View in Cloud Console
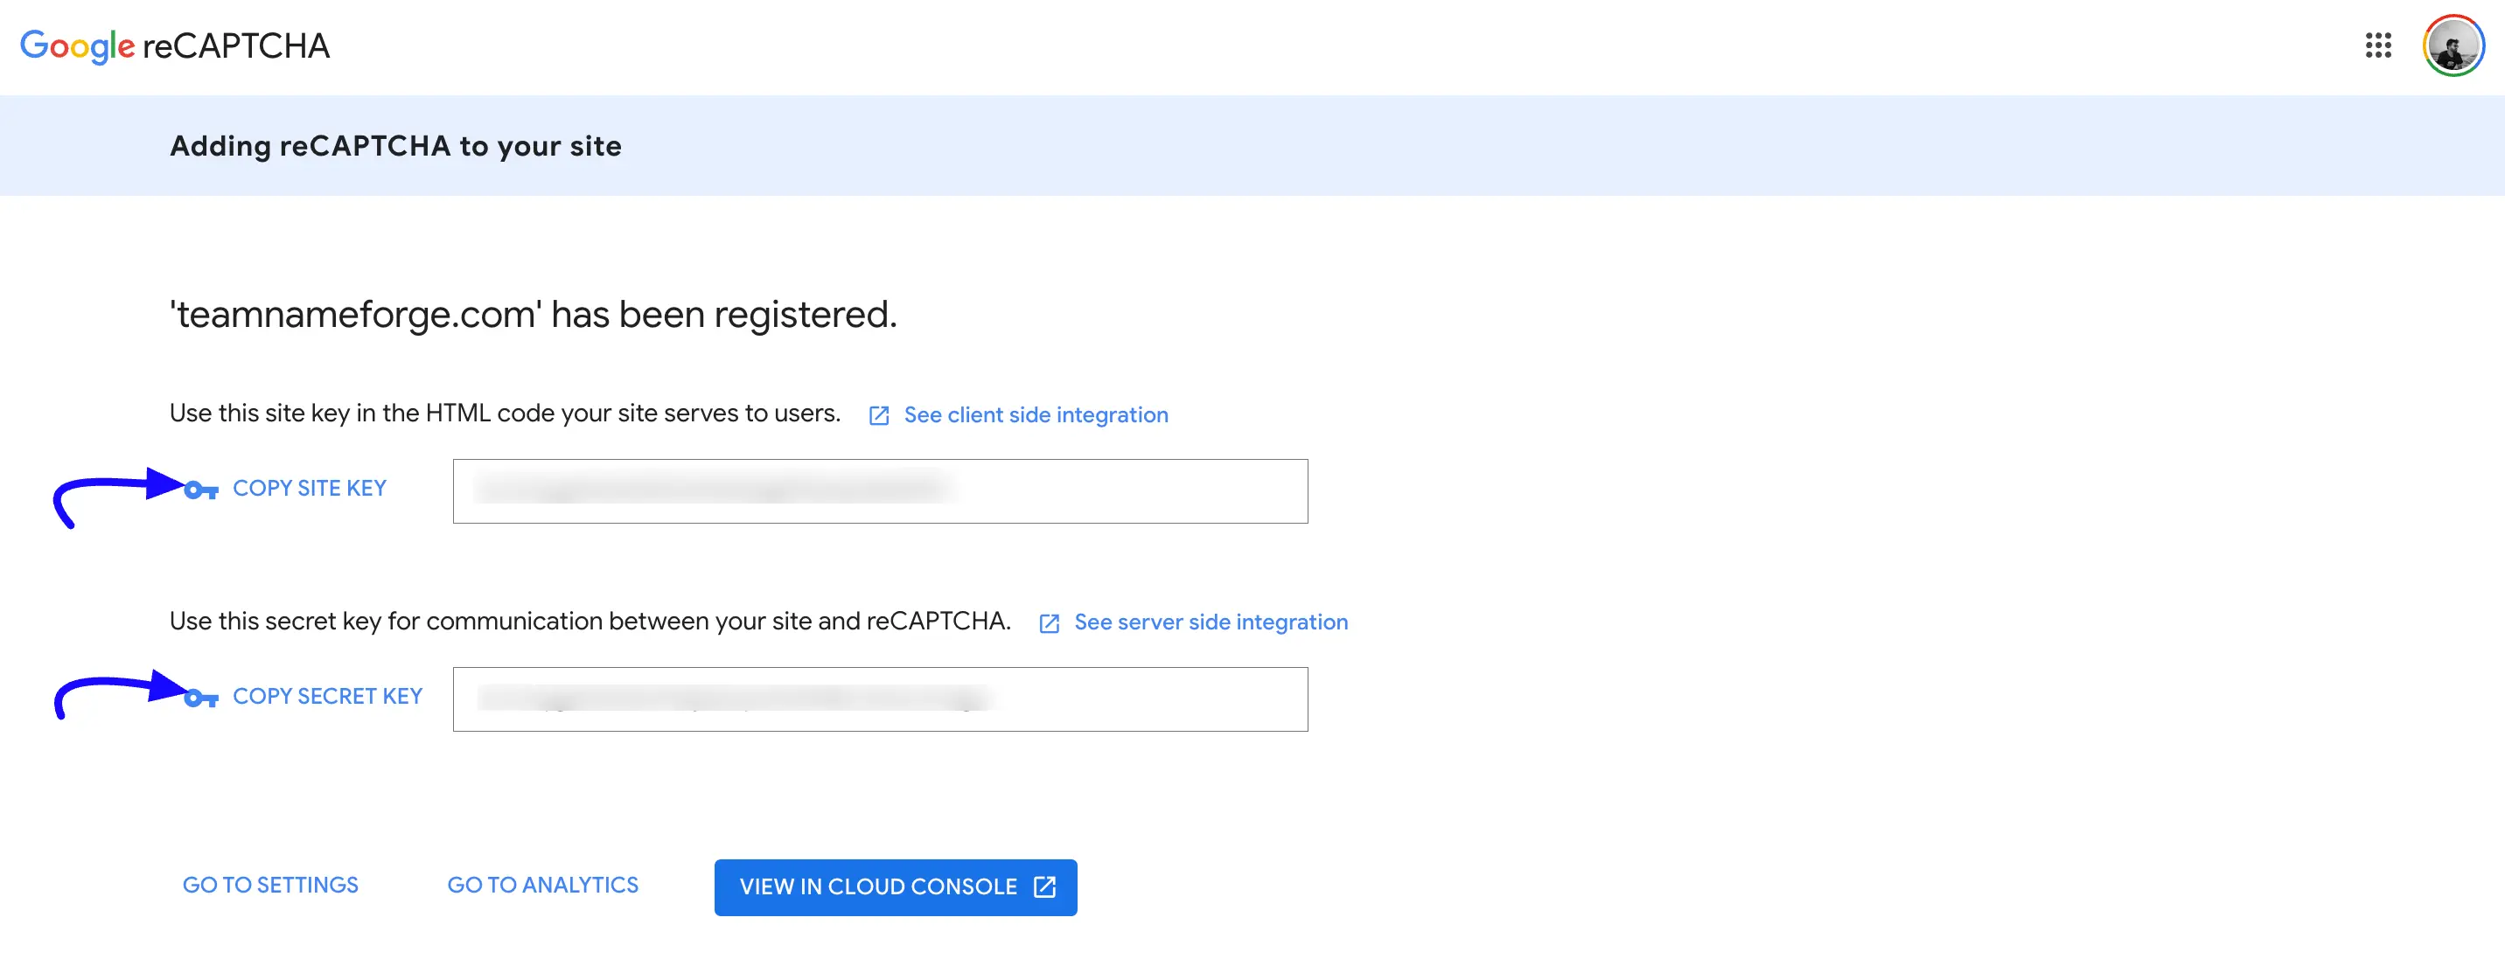Image resolution: width=2505 pixels, height=973 pixels. click(x=896, y=887)
